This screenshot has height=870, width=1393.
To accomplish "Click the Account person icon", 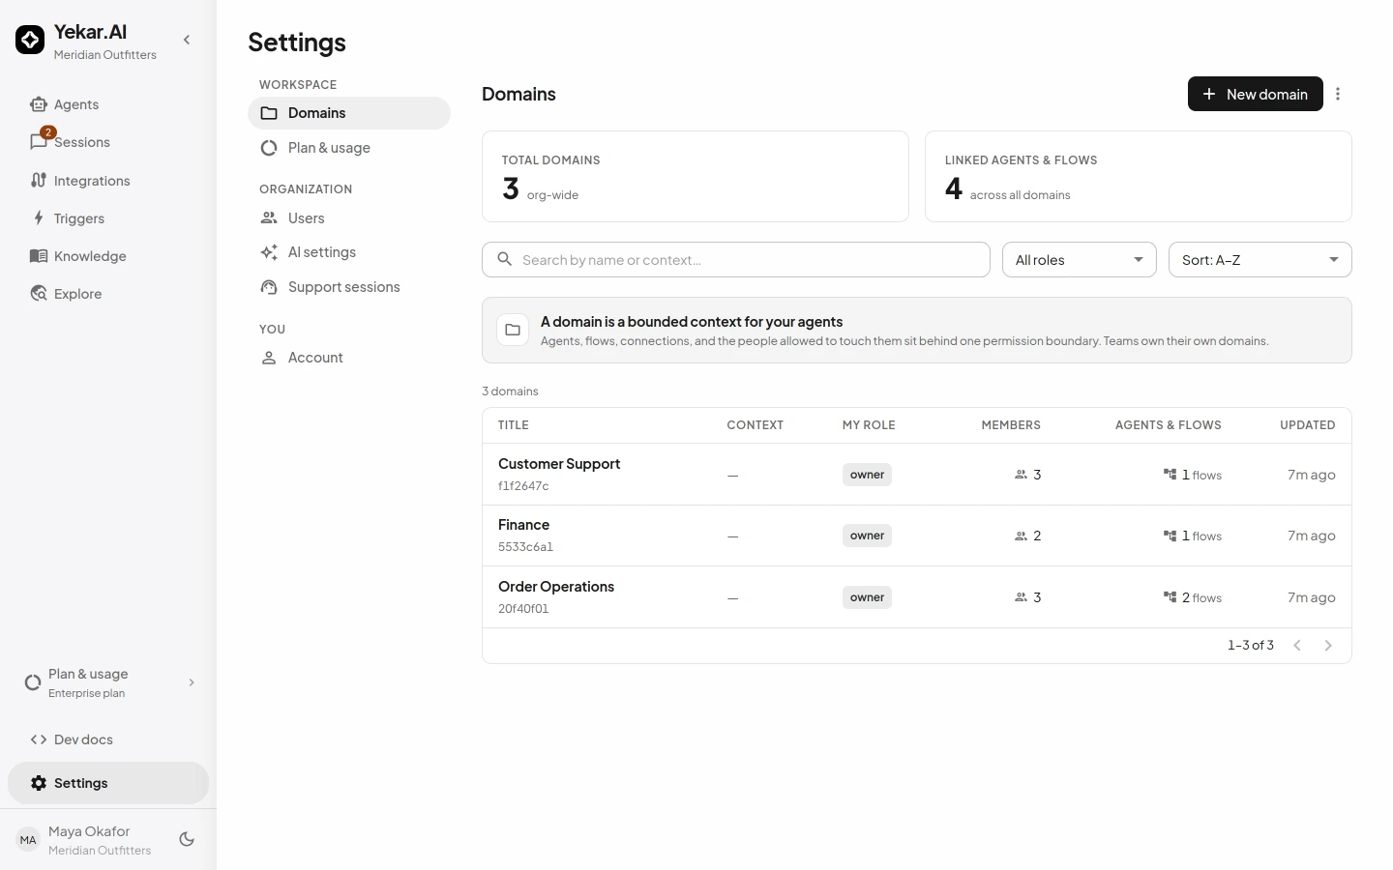I will [x=269, y=358].
